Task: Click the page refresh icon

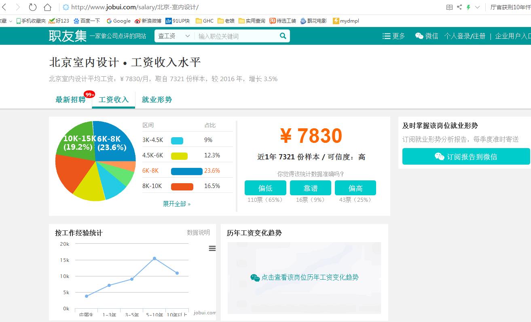Action: pyautogui.click(x=32, y=7)
